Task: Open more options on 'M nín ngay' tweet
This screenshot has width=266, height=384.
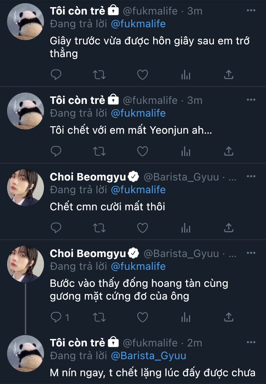Action: (x=251, y=342)
